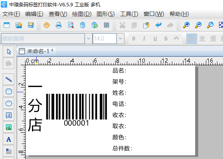The height and width of the screenshot is (159, 223).
Task: Click the zoom in magnifier button
Action: coord(186,25)
